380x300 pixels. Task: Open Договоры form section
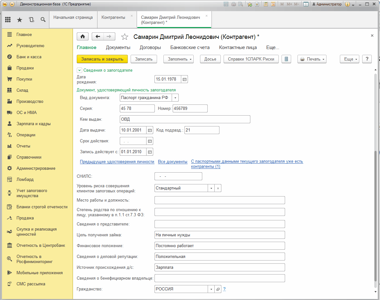coord(150,47)
